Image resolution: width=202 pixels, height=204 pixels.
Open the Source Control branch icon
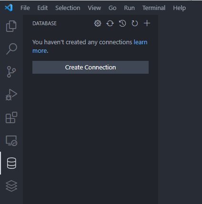(11, 72)
